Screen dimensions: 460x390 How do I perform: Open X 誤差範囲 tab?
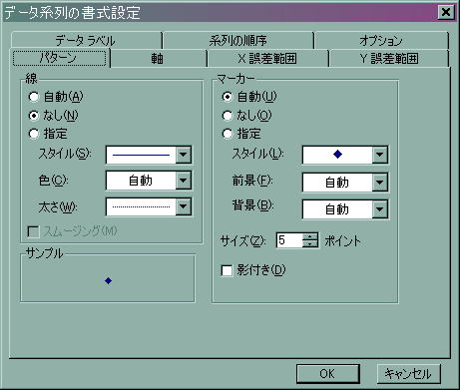(267, 59)
